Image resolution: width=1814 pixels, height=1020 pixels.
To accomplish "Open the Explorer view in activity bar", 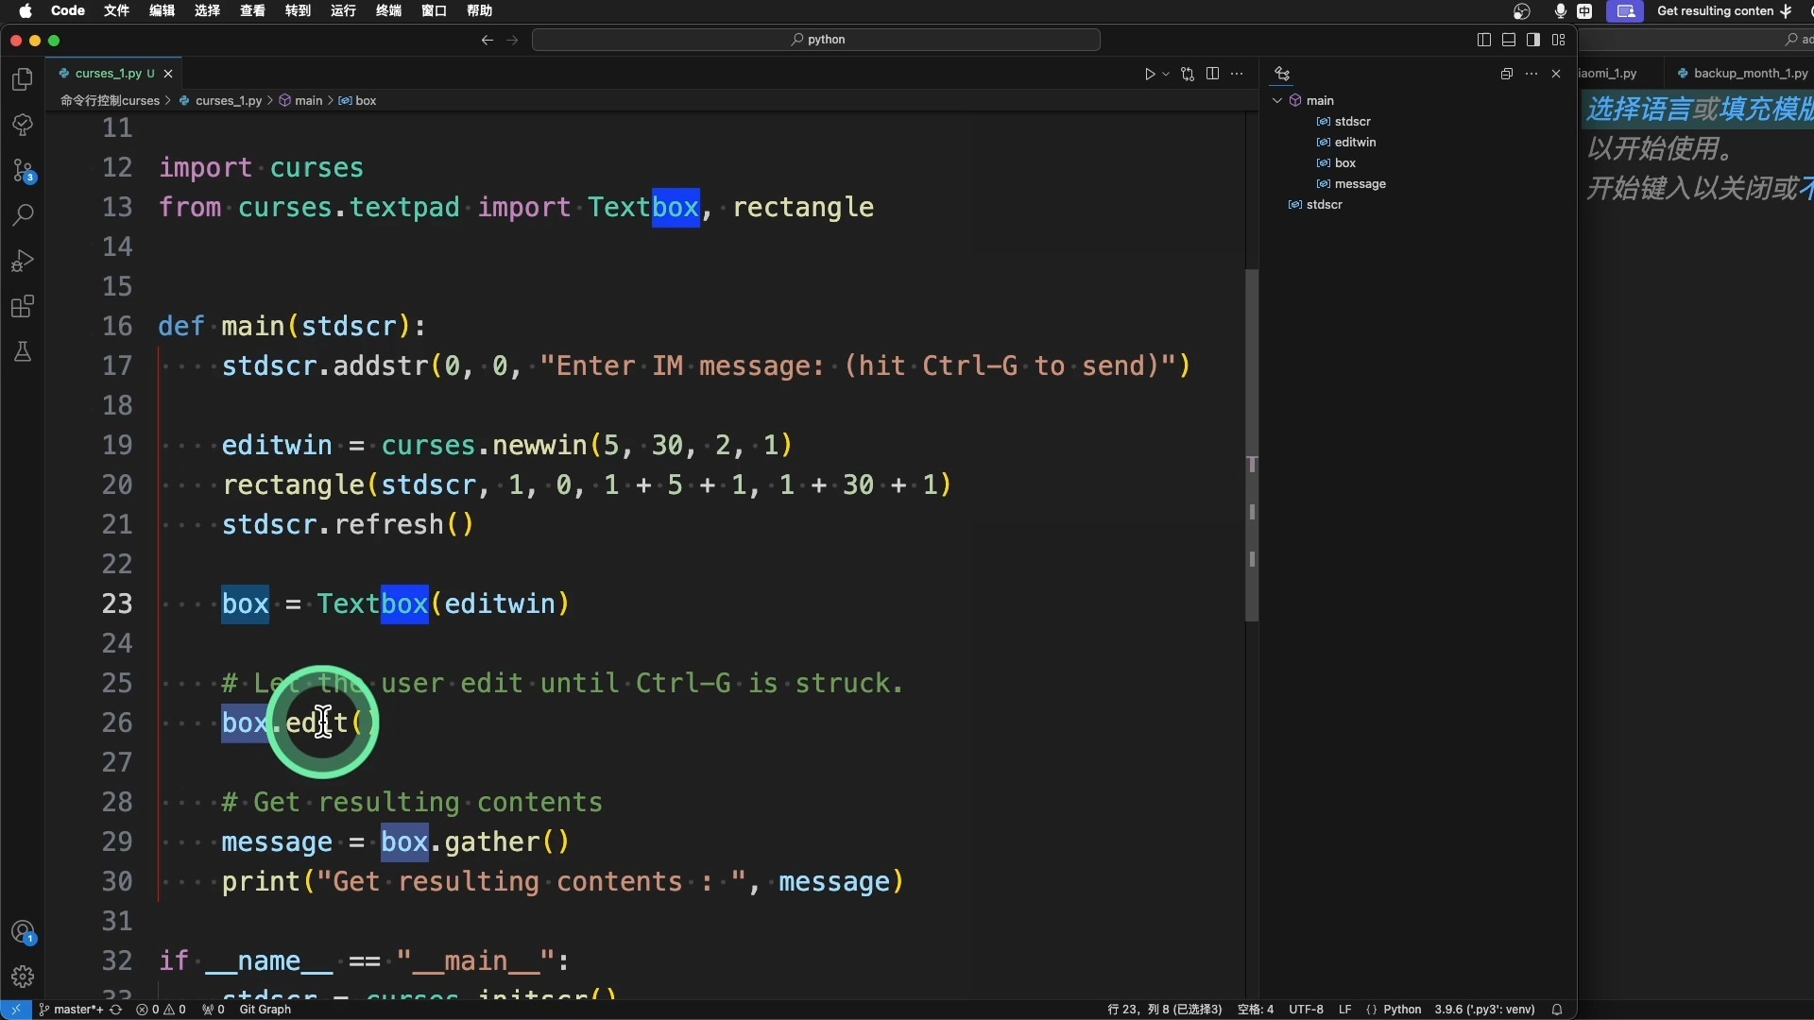I will (x=23, y=80).
